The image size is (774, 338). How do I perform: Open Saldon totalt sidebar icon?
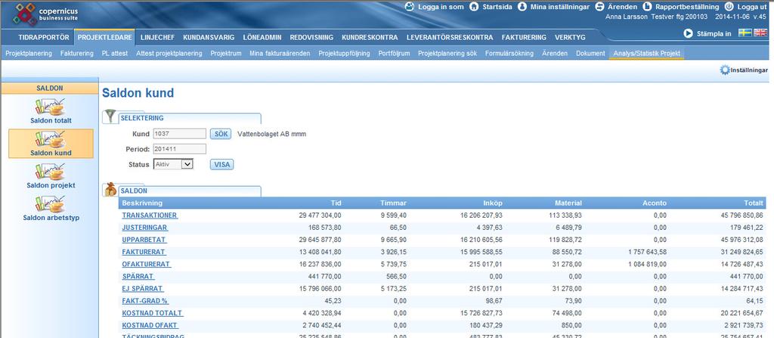[x=51, y=107]
